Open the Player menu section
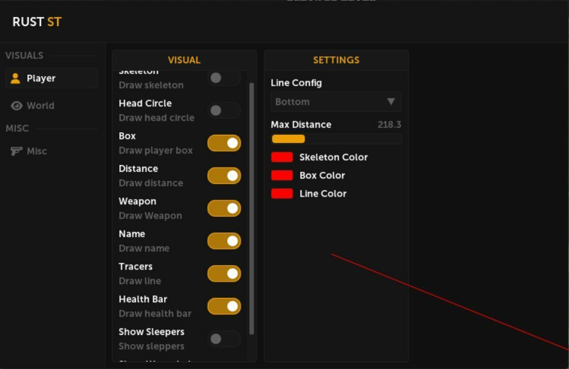Viewport: 569px width, 369px height. (52, 78)
